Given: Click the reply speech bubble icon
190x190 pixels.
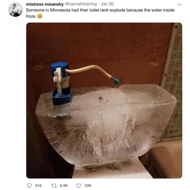Looking at the screenshot, I should [x=29, y=185].
